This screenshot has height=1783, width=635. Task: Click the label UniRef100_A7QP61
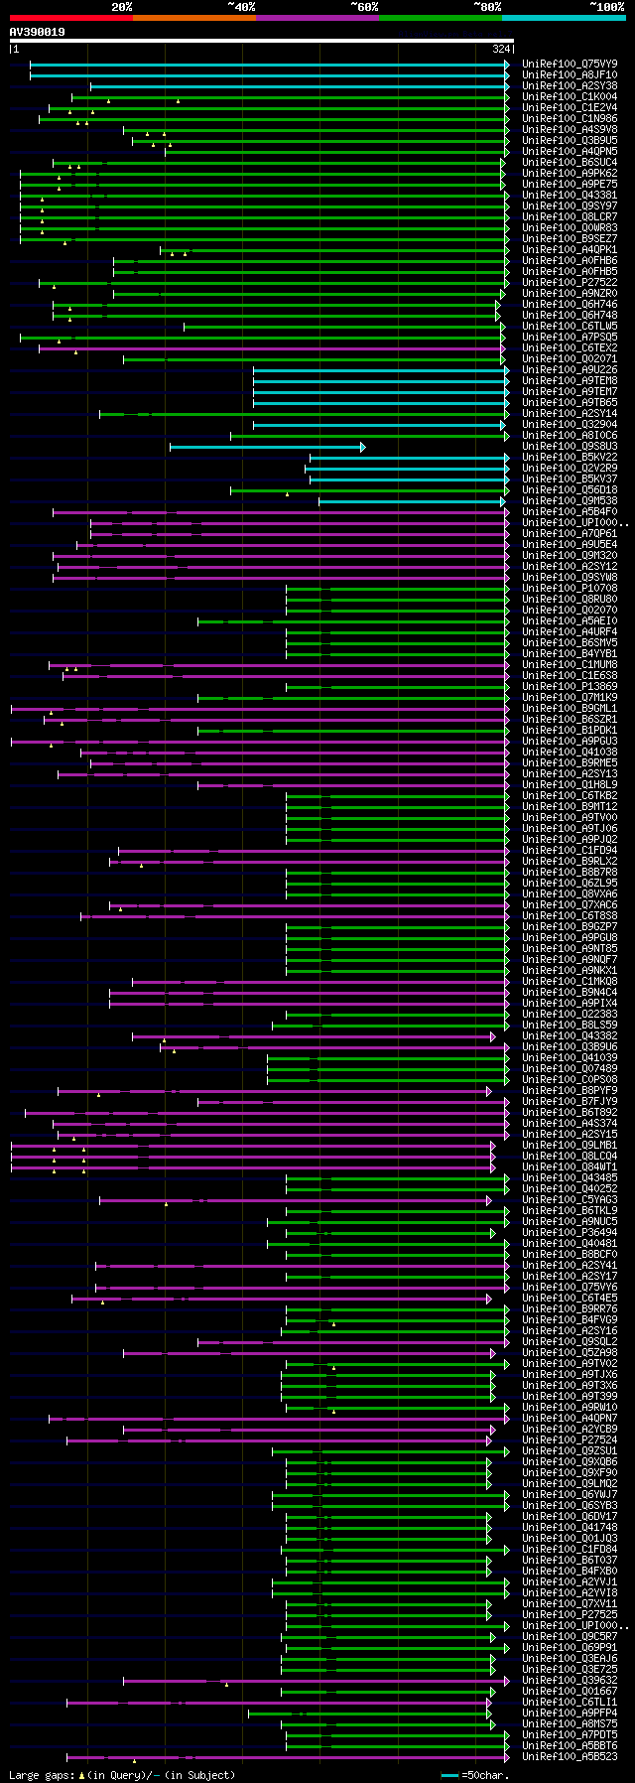(x=570, y=533)
